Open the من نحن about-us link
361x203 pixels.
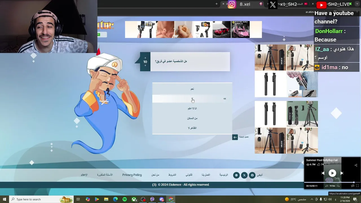pyautogui.click(x=155, y=175)
